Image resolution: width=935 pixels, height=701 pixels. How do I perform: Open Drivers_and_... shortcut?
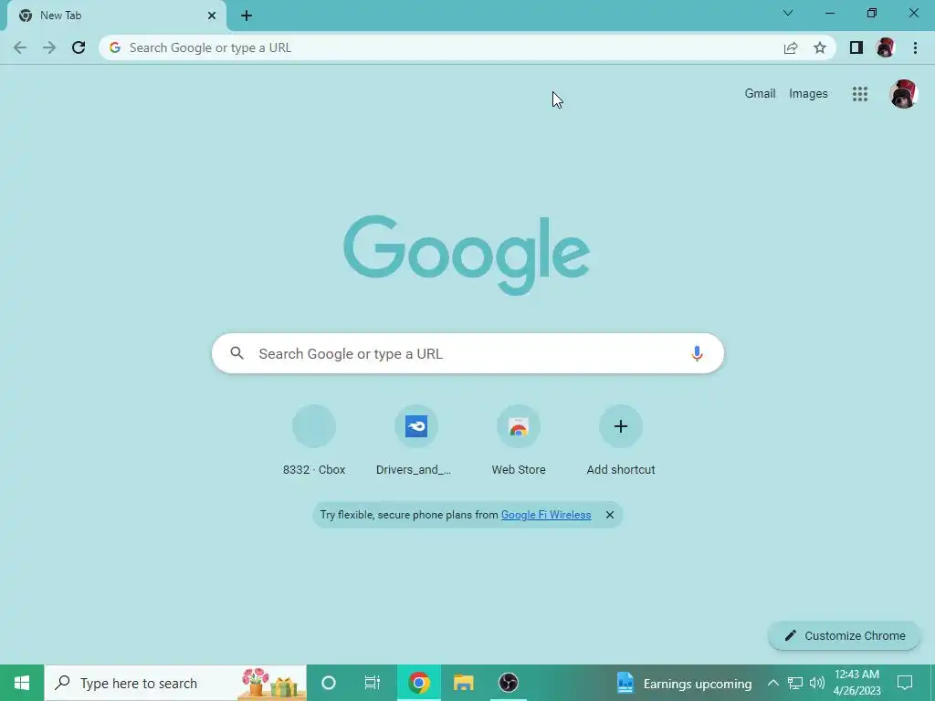pos(415,441)
